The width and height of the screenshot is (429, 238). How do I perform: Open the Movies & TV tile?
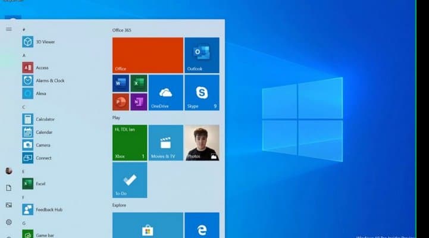[x=166, y=143]
